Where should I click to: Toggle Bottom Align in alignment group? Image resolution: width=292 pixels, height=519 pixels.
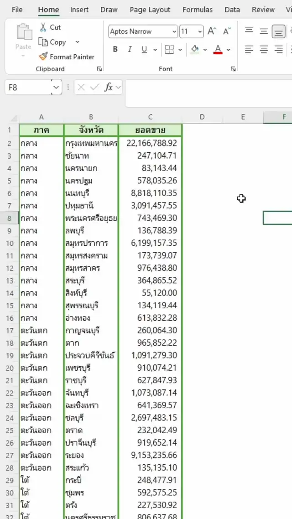click(278, 31)
